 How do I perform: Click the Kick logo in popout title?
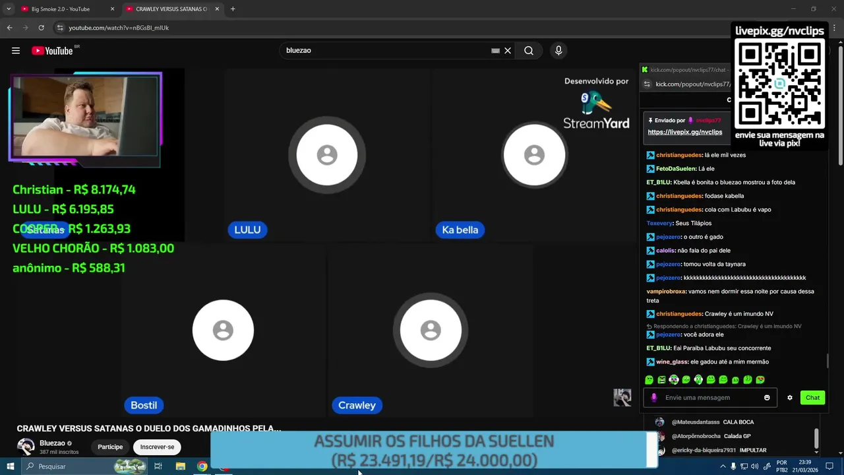(645, 69)
